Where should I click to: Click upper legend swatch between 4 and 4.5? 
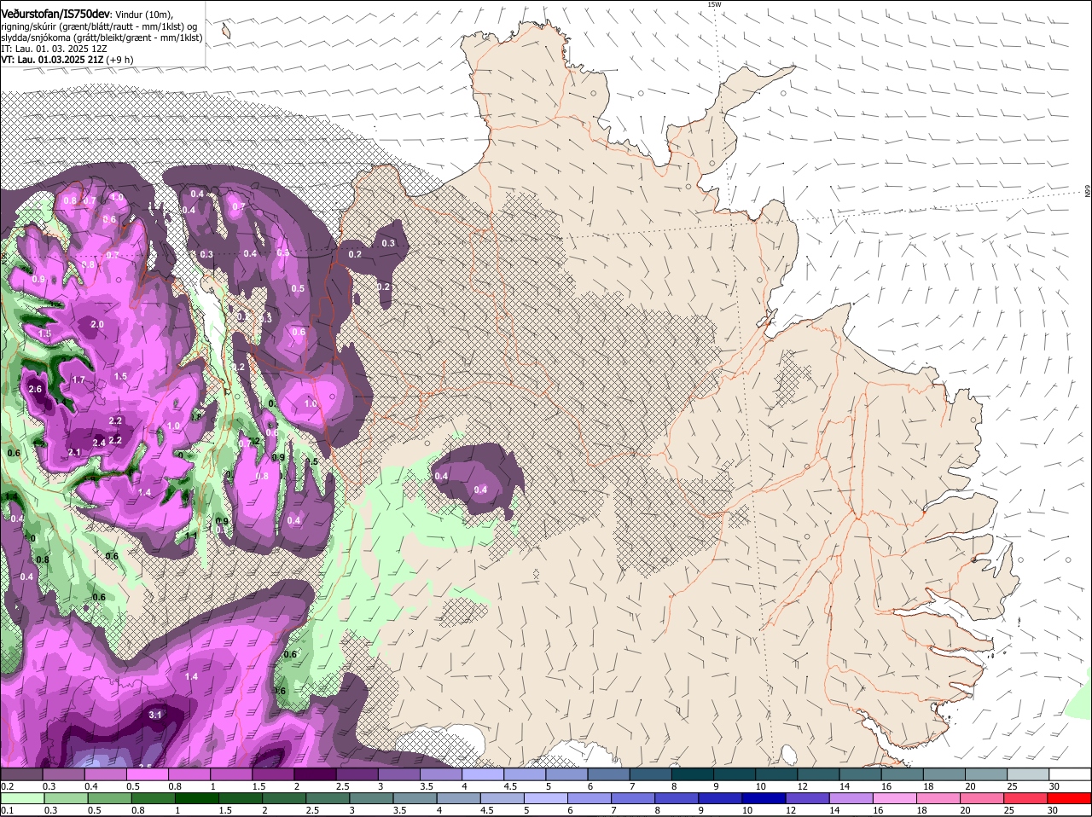pos(484,774)
